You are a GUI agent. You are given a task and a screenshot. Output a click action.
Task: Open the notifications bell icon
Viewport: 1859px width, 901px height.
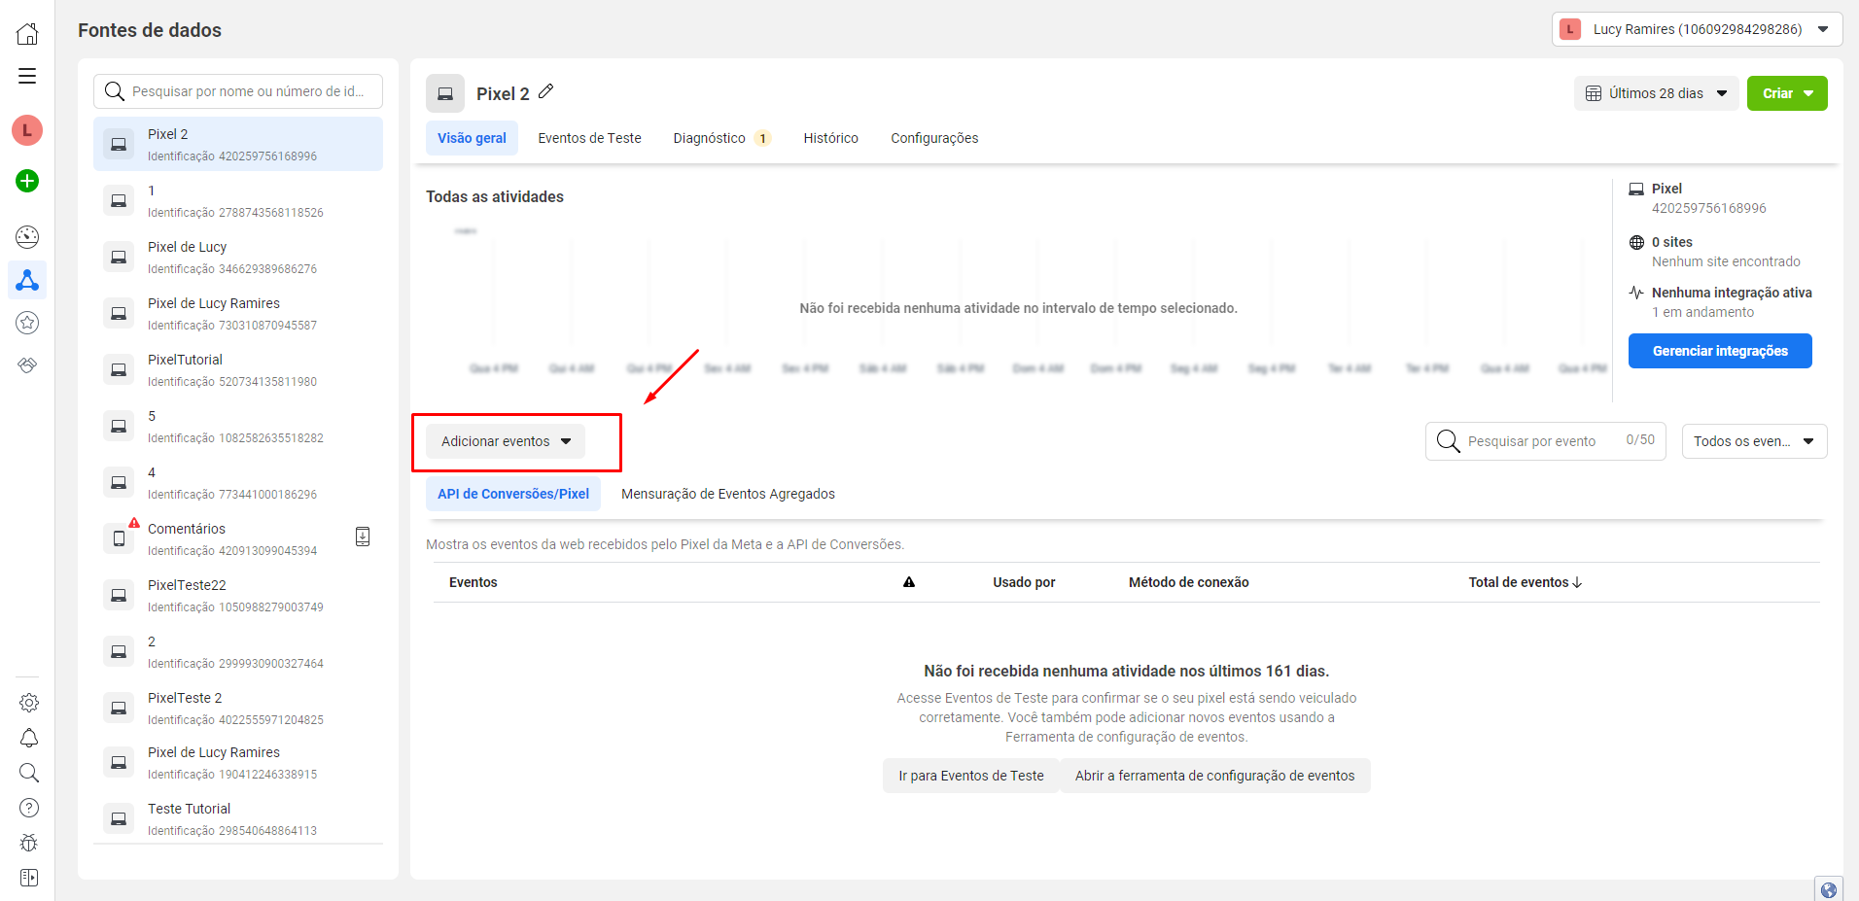tap(29, 739)
